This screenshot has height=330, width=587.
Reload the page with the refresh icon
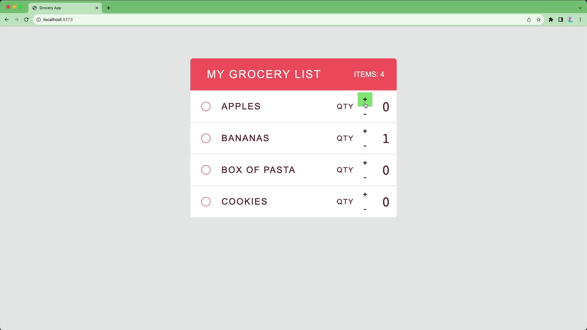click(26, 20)
